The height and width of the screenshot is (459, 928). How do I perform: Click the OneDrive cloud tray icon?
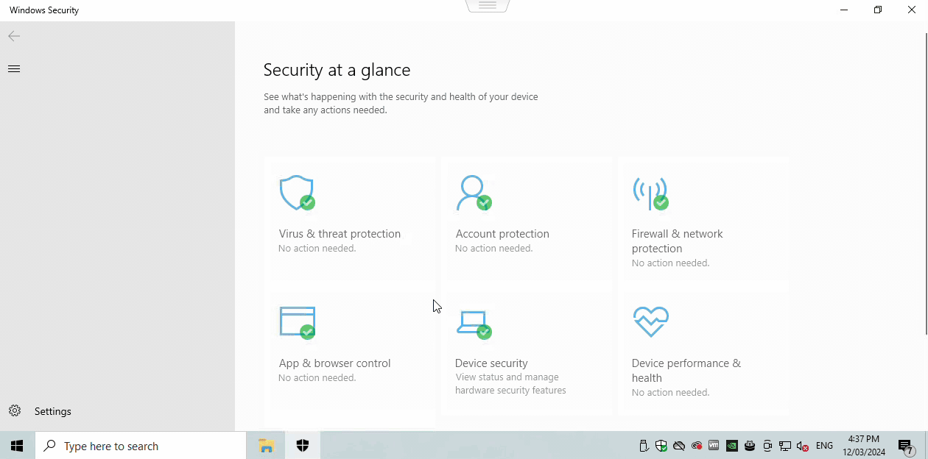679,446
